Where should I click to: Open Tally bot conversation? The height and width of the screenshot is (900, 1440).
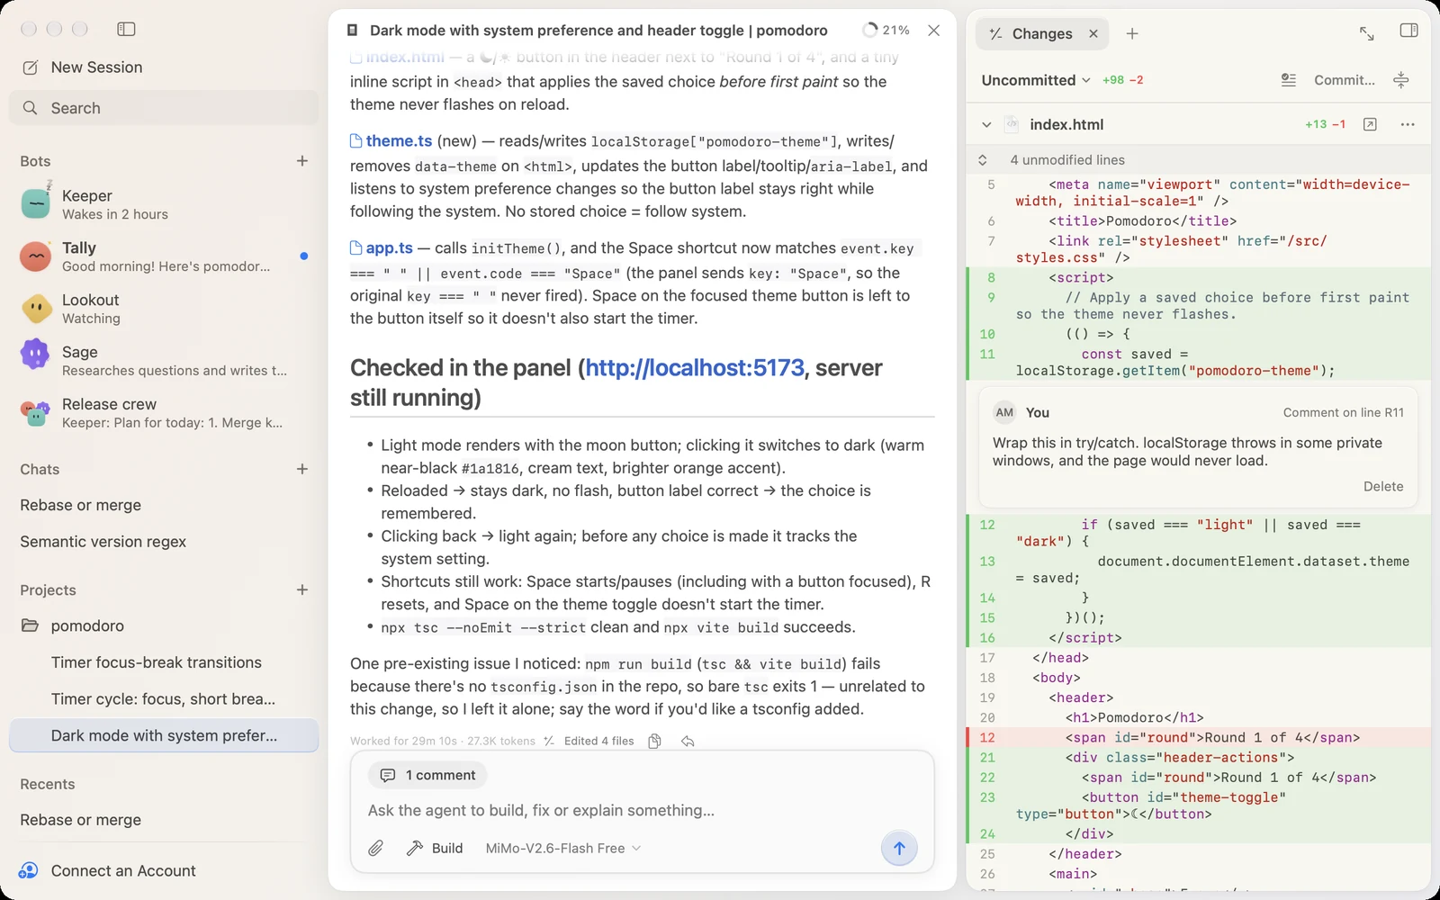[164, 256]
